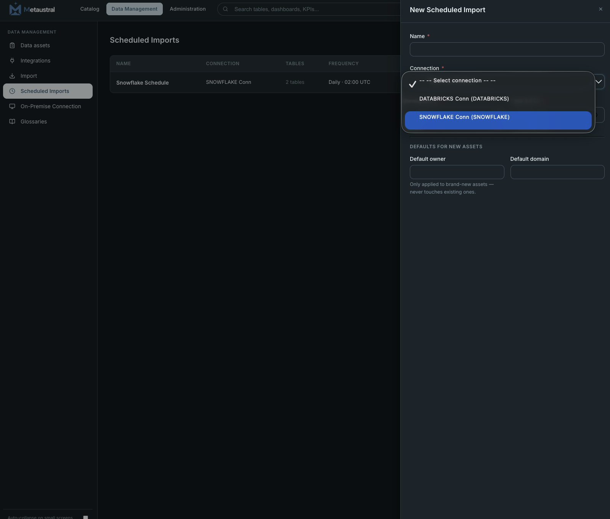Screen dimensions: 610x519
Task: Switch to Data Management tab
Action: pyautogui.click(x=134, y=9)
